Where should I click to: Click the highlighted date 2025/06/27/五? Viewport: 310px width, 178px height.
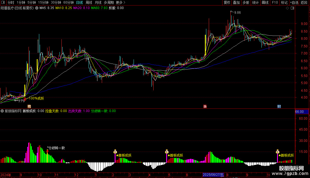tap(213, 175)
